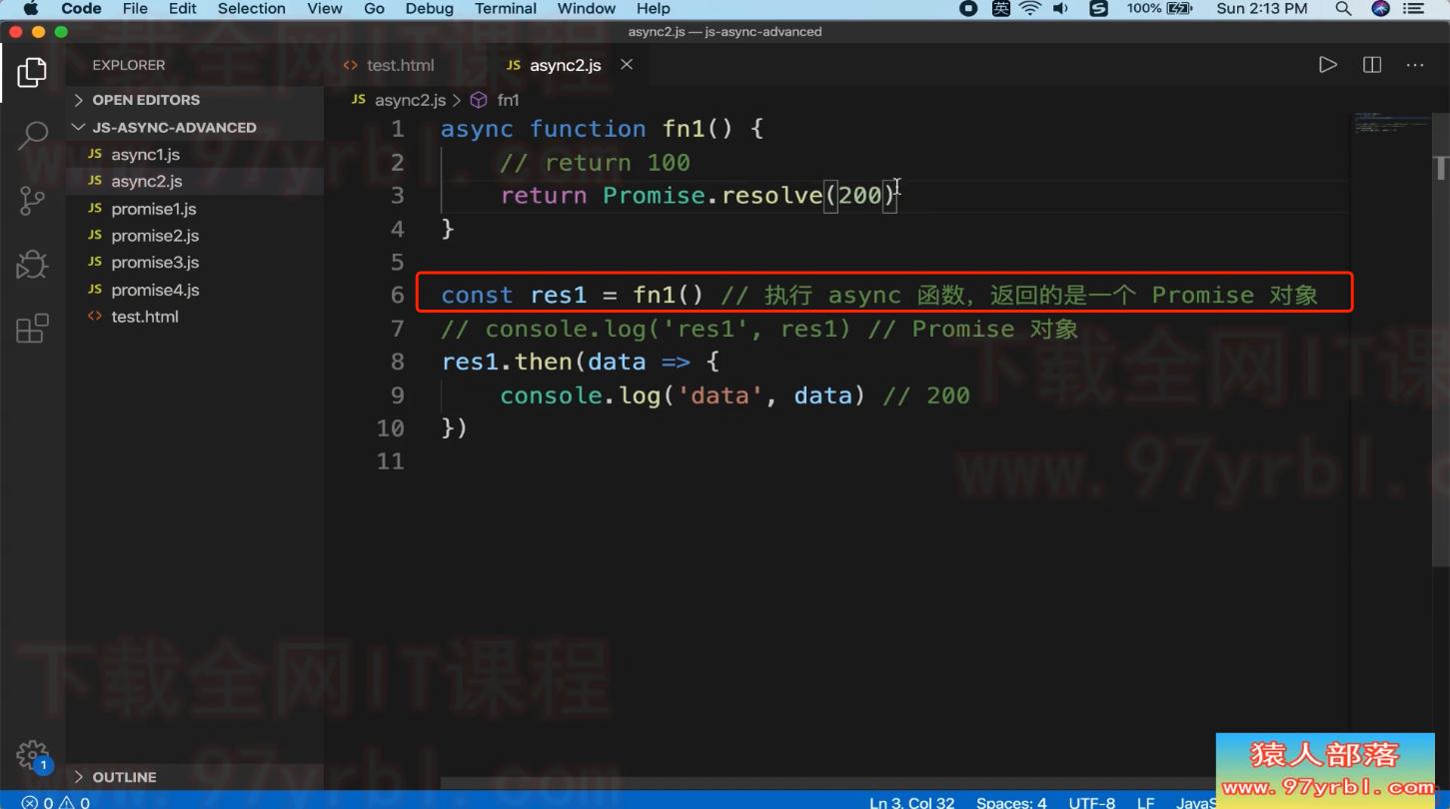Open the Siri menu bar icon
Image resolution: width=1450 pixels, height=809 pixels.
coord(1381,9)
